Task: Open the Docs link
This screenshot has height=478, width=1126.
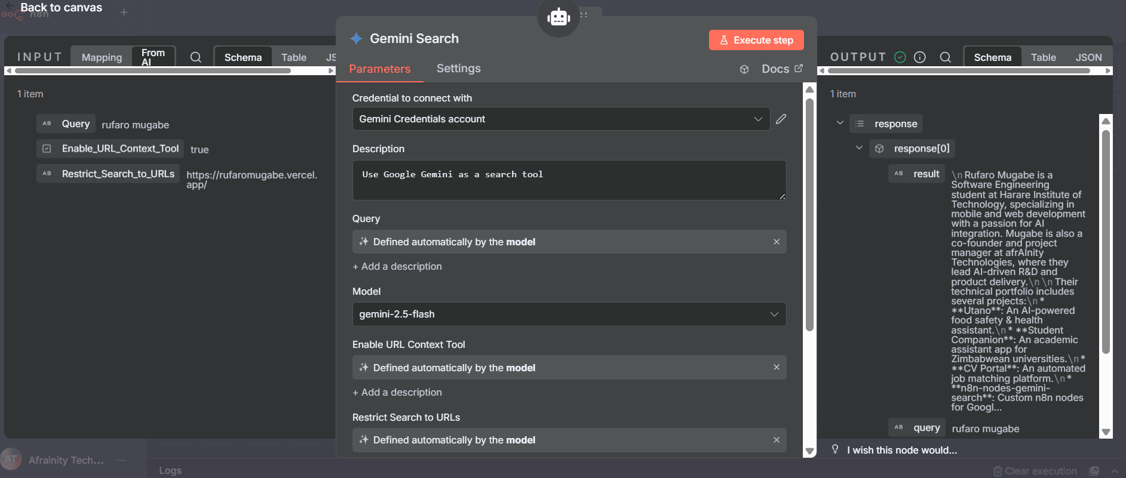Action: coord(782,69)
